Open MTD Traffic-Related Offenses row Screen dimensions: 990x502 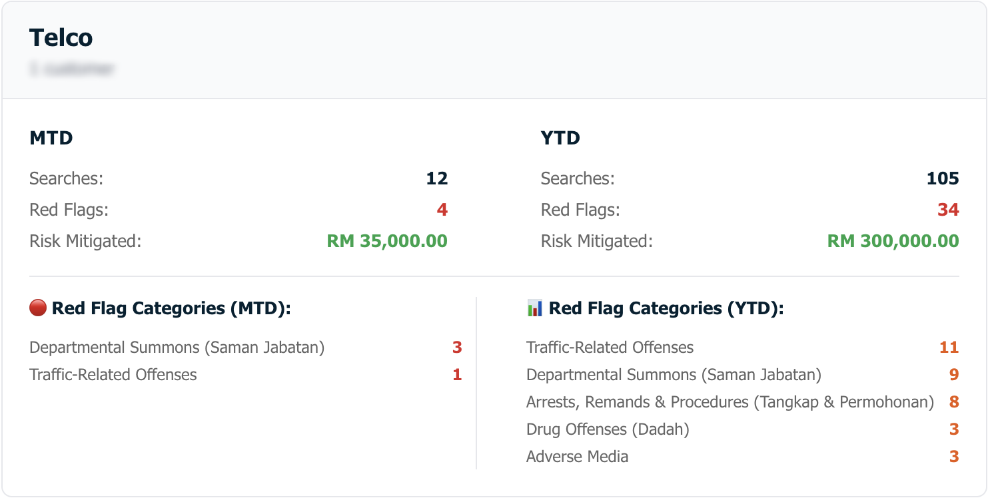[246, 375]
